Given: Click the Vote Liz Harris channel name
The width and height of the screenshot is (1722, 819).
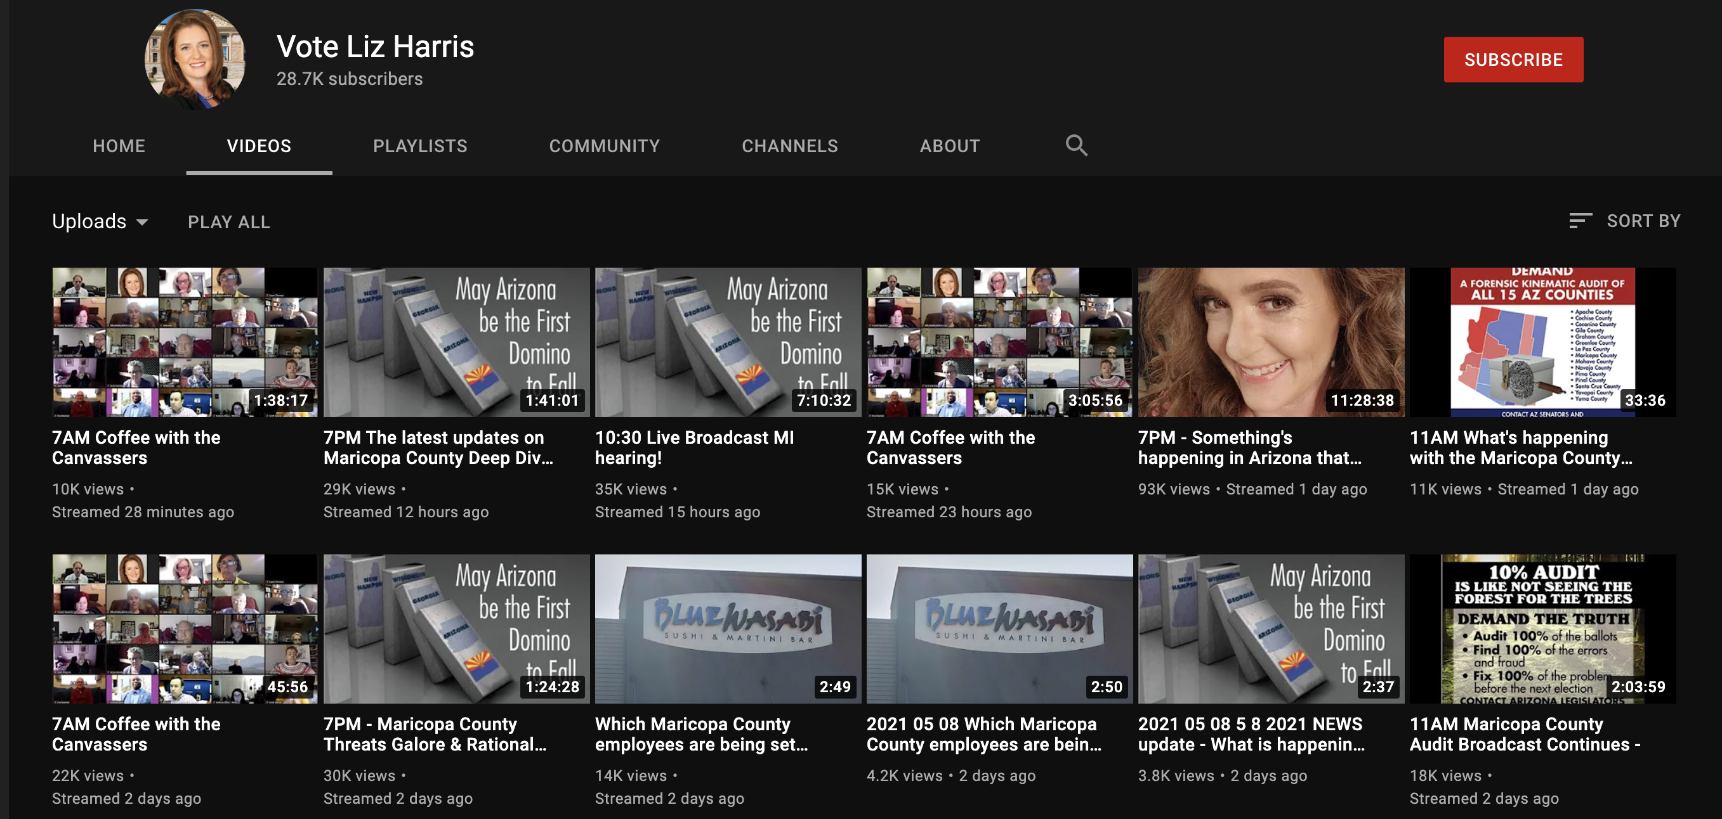Looking at the screenshot, I should (375, 47).
